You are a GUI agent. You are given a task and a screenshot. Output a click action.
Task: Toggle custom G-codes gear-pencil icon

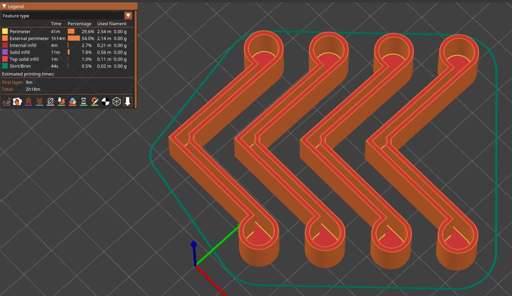[95, 102]
